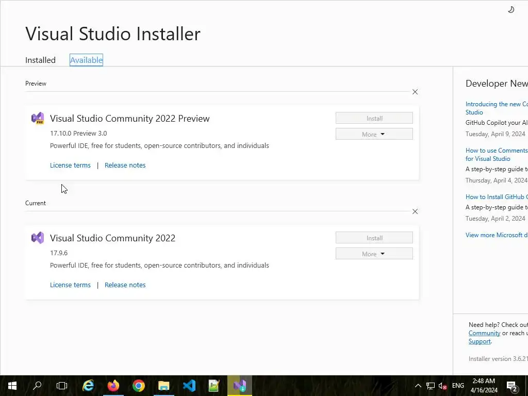Click the 'Tuesday, April 2, 2024' news date
528x396 pixels.
(x=495, y=218)
